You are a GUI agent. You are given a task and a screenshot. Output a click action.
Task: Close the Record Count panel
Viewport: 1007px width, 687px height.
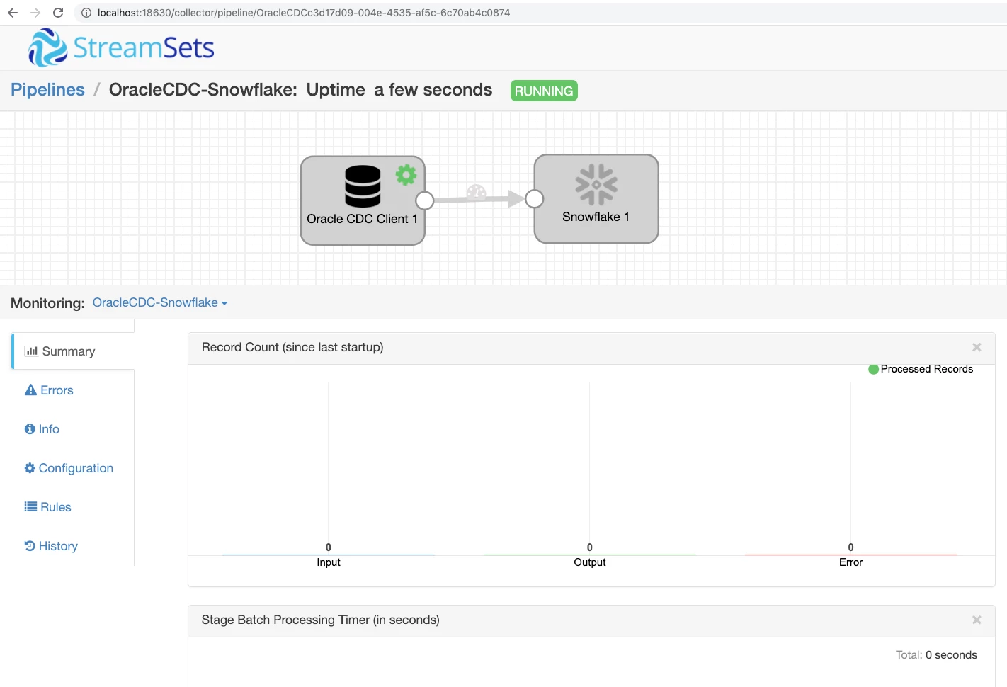click(x=977, y=347)
